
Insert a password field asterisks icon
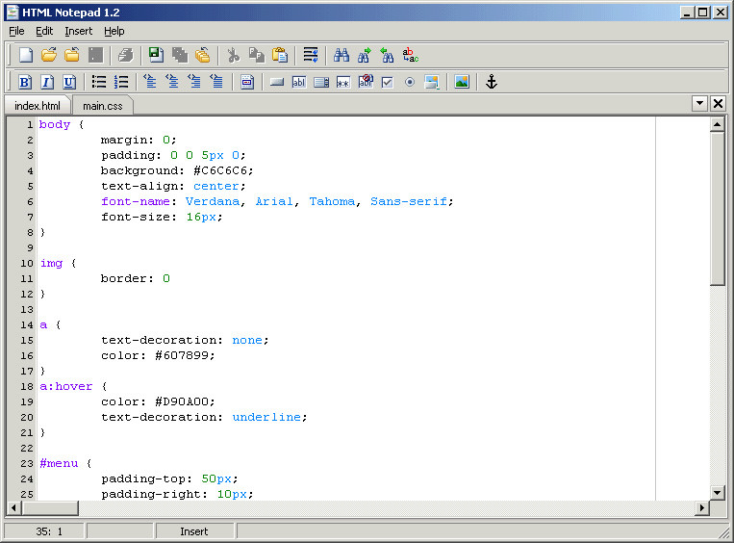(343, 82)
